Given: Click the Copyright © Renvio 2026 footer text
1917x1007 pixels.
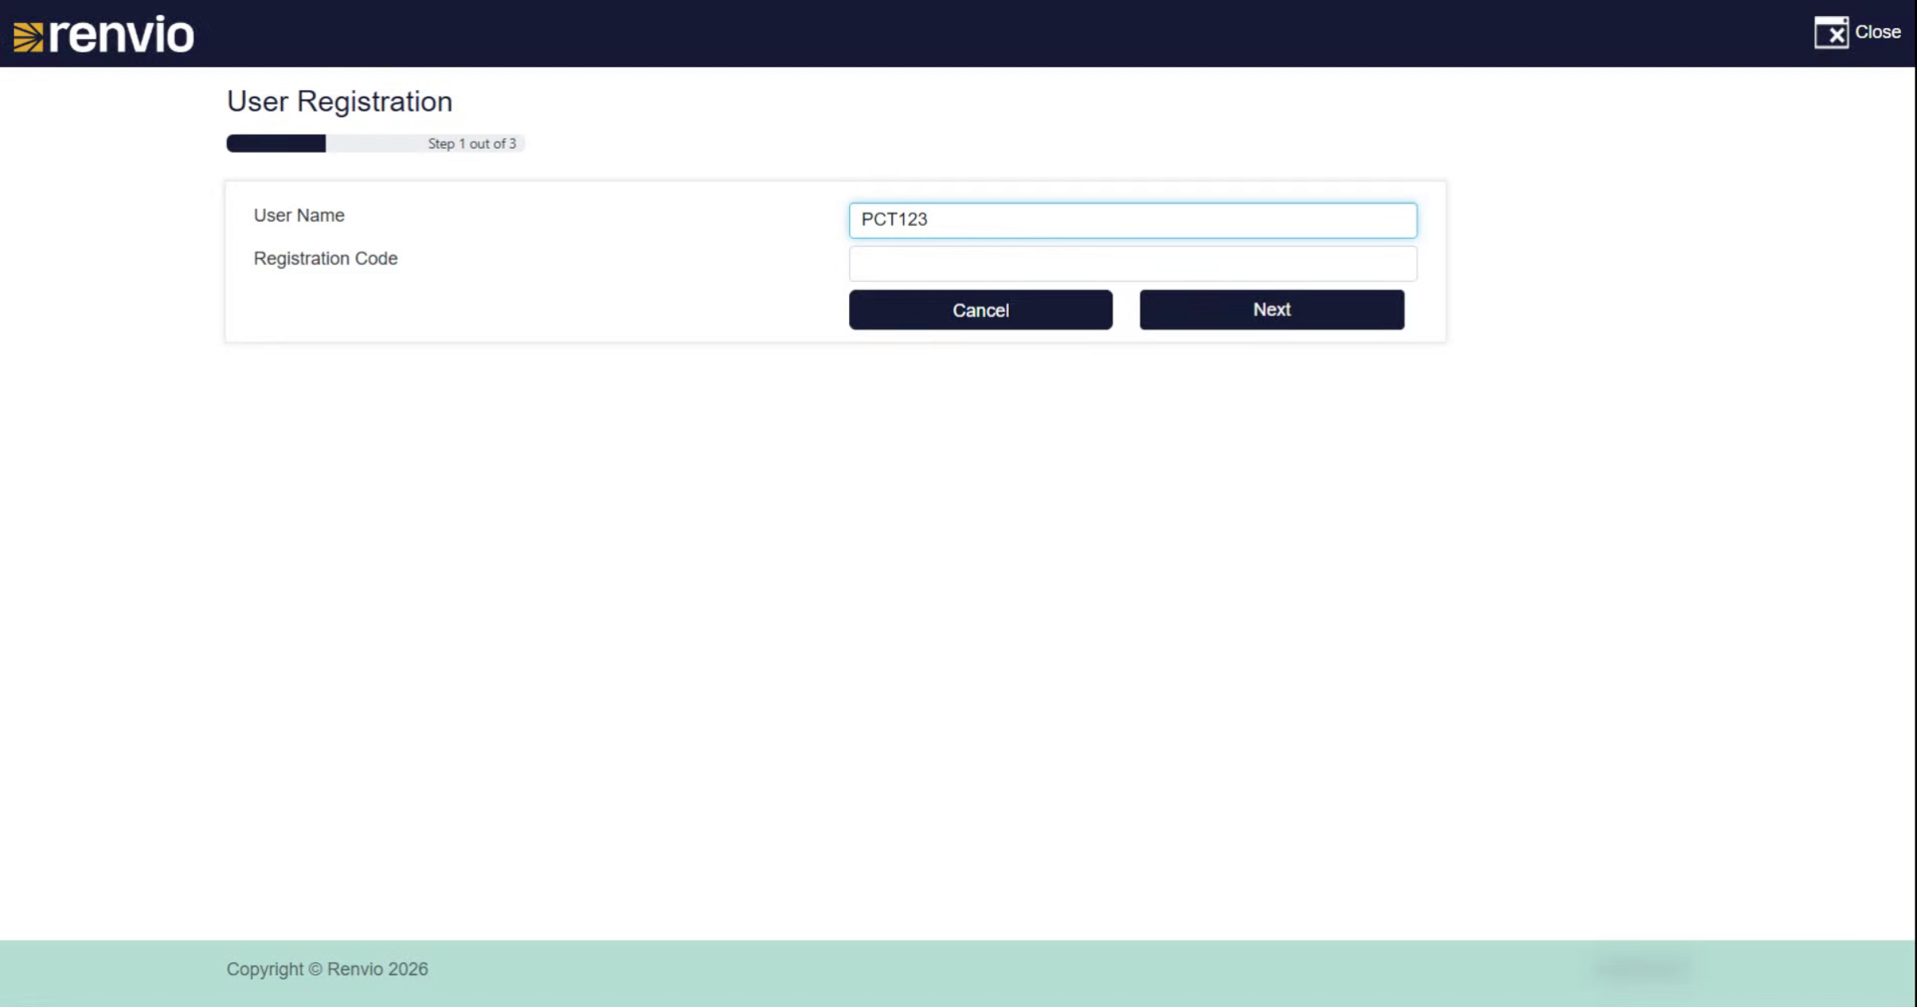Looking at the screenshot, I should tap(327, 969).
